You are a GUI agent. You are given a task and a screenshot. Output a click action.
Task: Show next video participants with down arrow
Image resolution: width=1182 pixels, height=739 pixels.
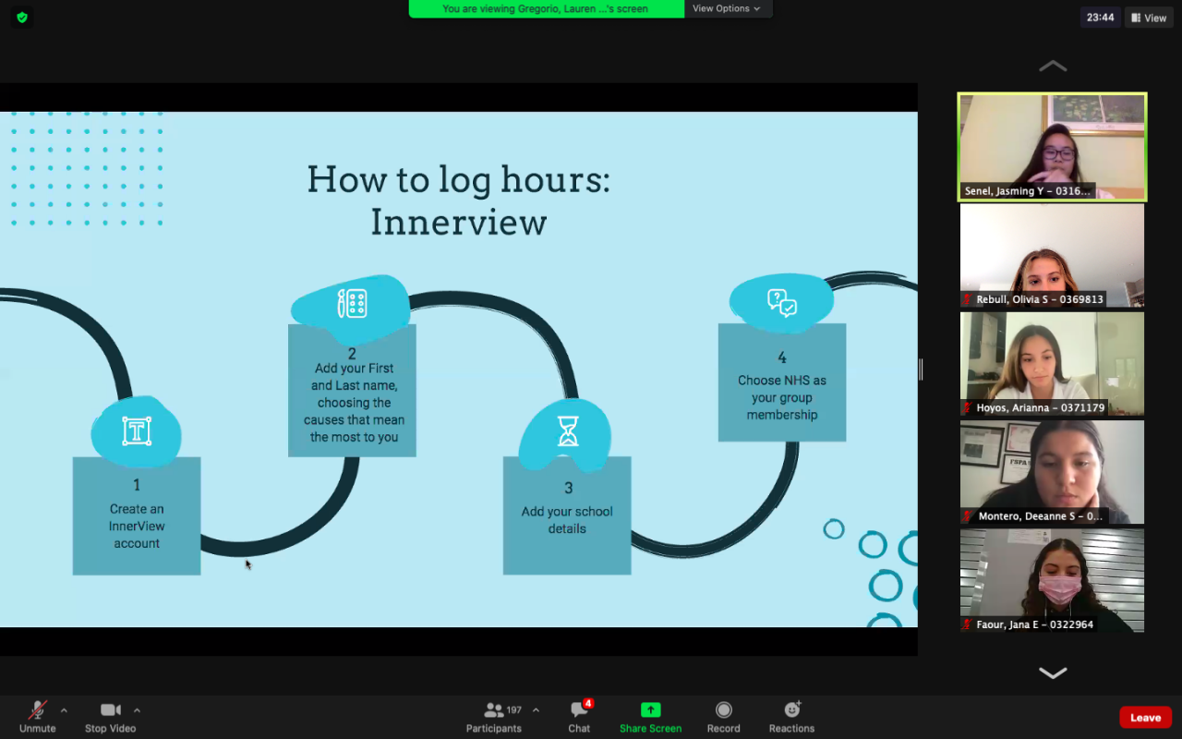1053,672
